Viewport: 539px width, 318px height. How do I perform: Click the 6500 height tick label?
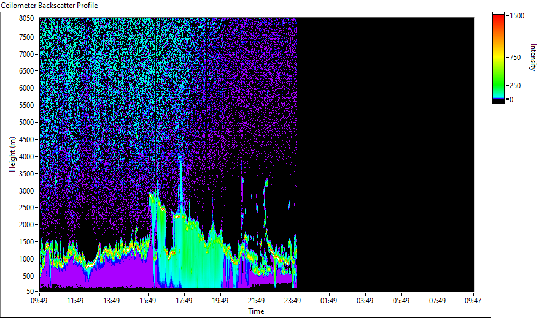pyautogui.click(x=26, y=71)
